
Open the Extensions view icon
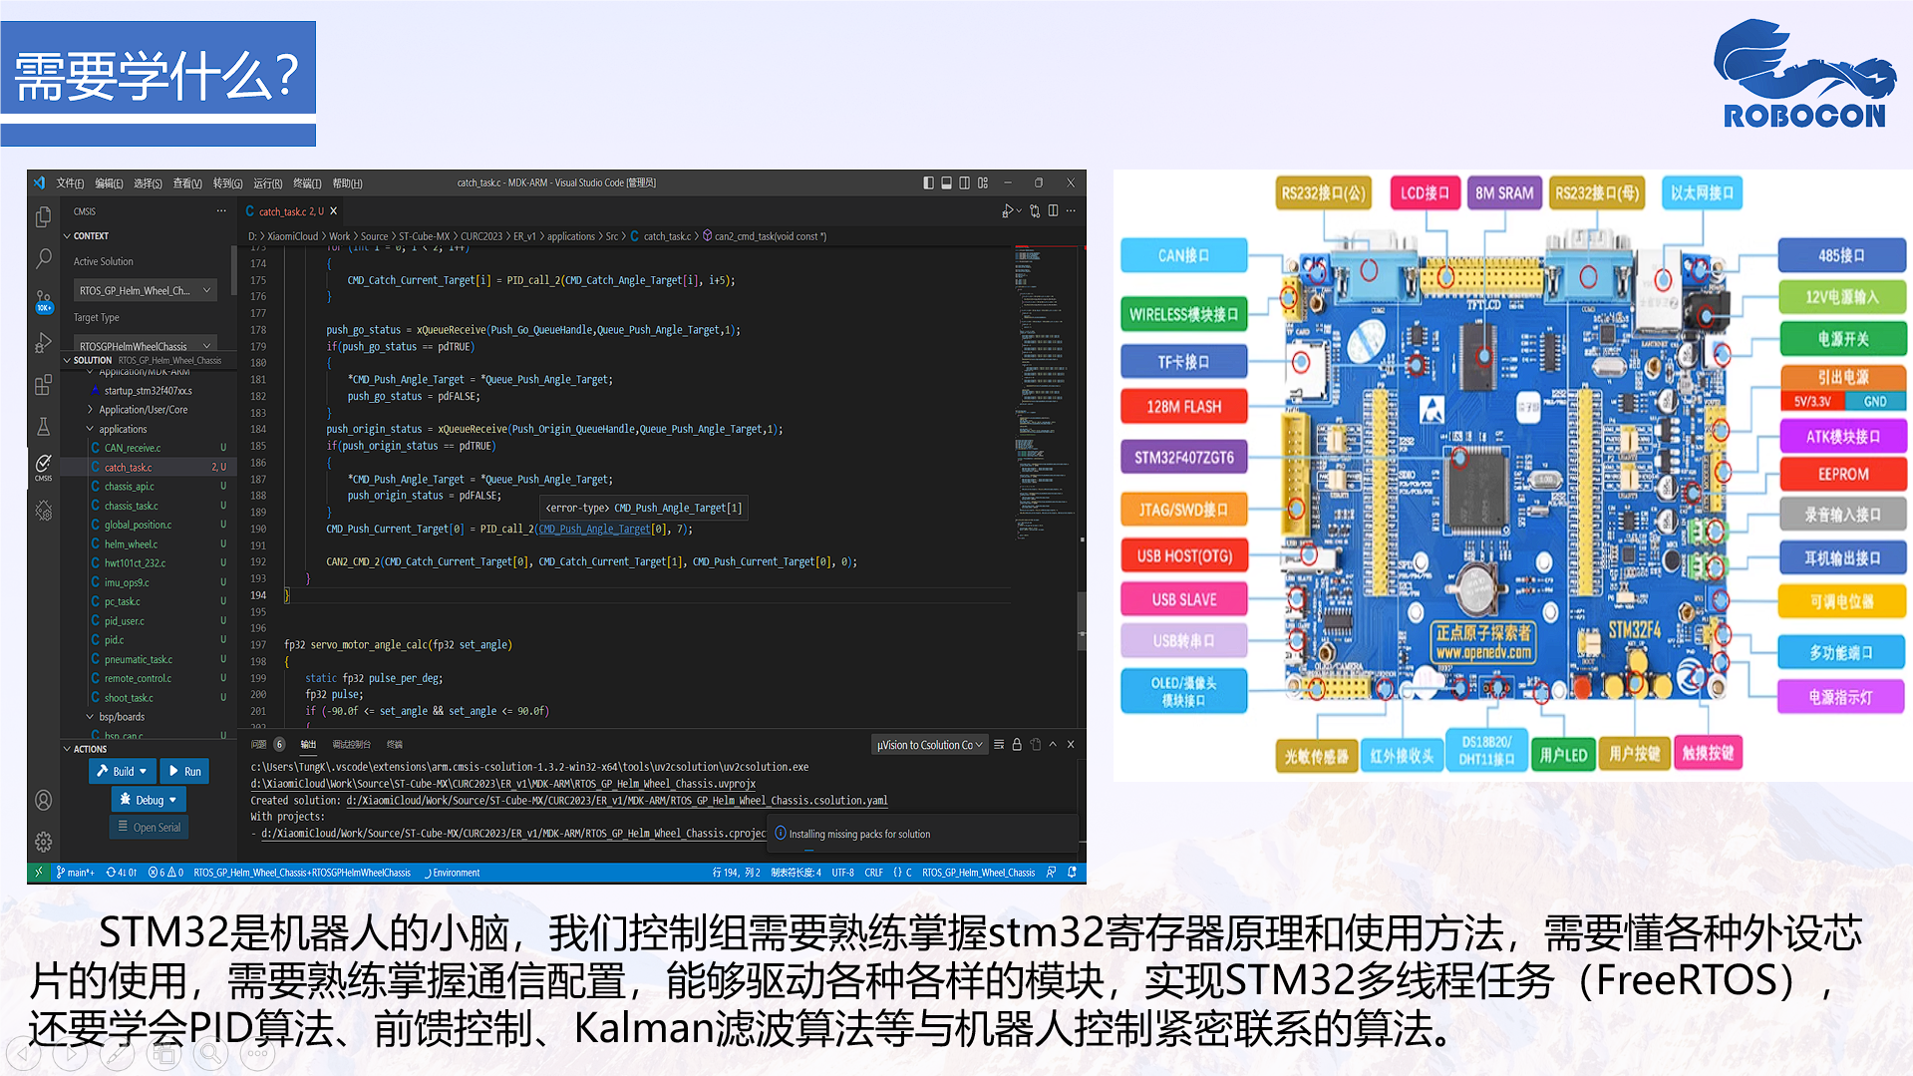43,385
